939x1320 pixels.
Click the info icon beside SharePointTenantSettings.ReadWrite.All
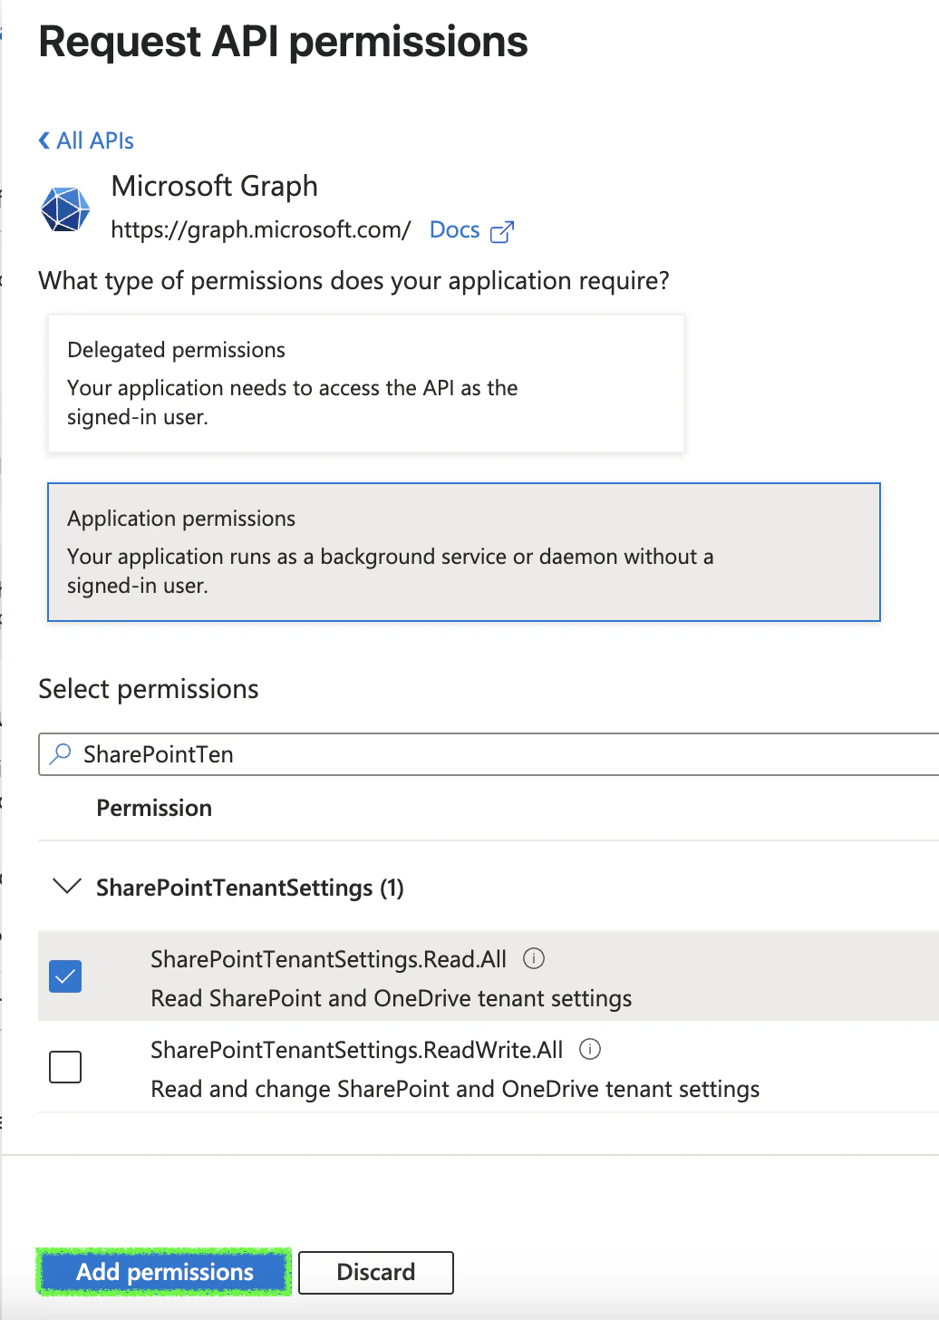[x=590, y=1049]
